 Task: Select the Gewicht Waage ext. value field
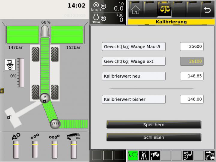pos(192,61)
